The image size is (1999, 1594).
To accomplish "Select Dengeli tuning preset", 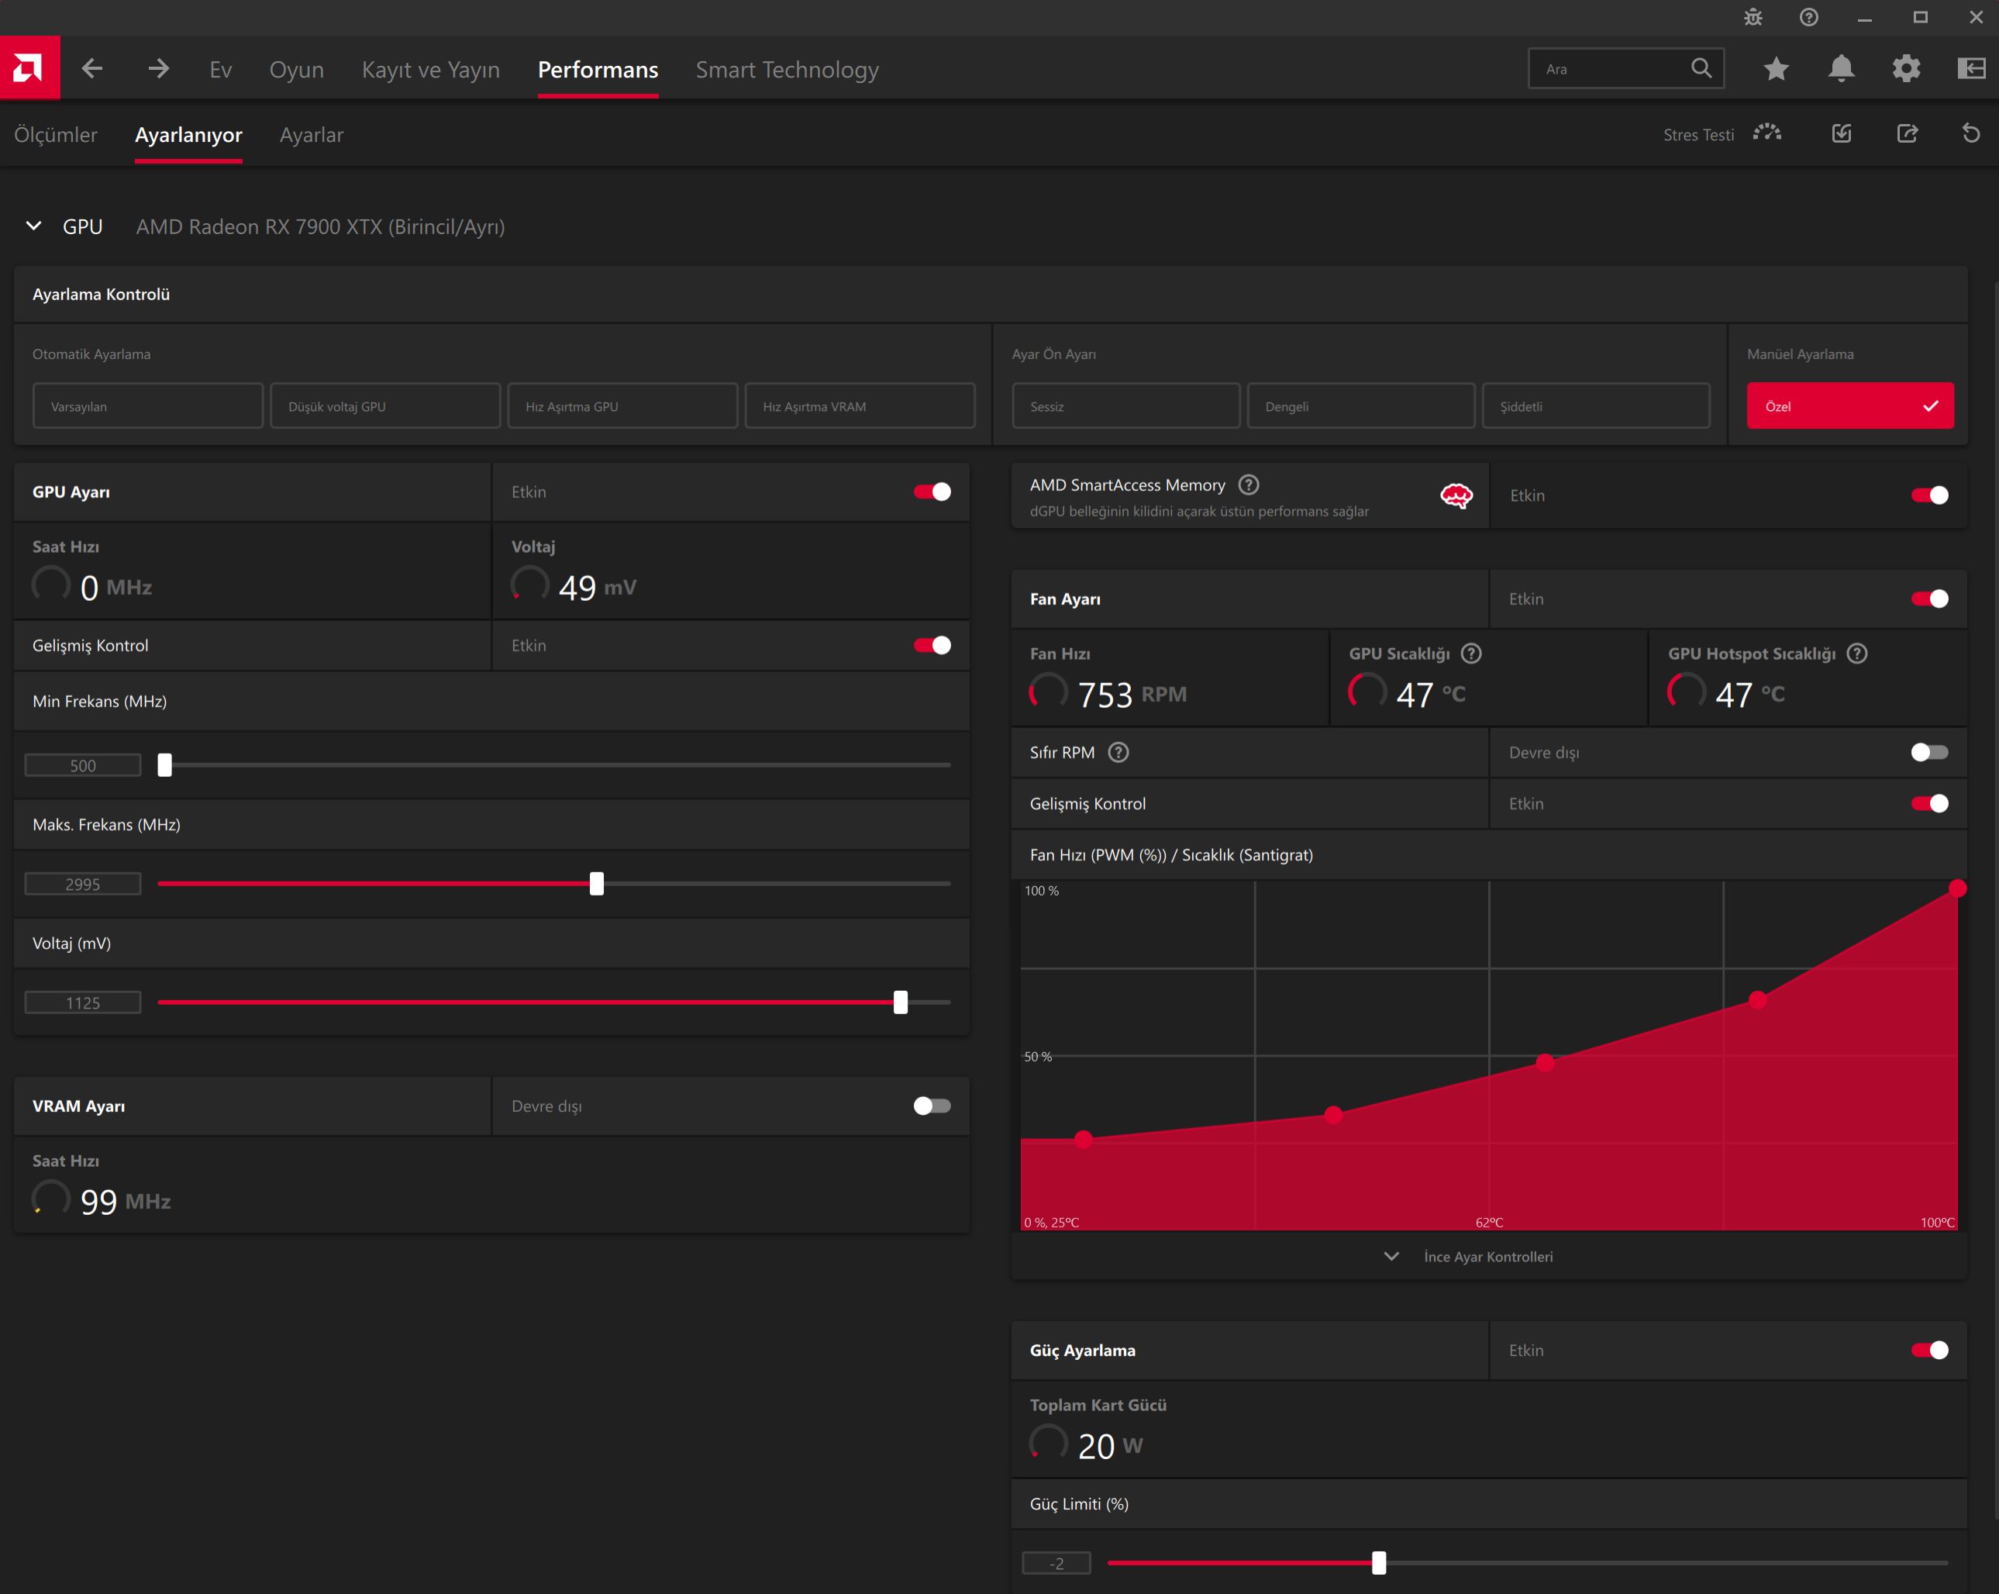I will [x=1360, y=406].
